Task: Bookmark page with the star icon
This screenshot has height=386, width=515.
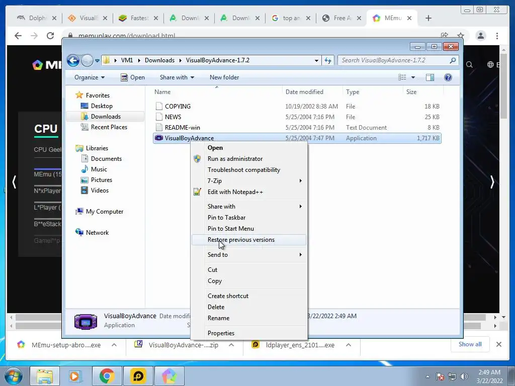Action: coord(461,36)
